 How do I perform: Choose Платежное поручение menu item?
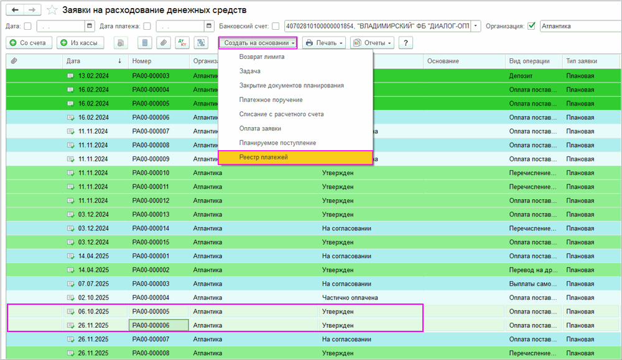coord(271,99)
